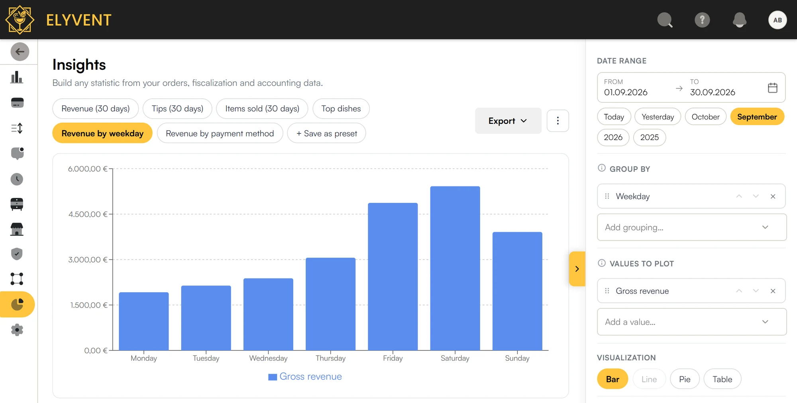Select Tips (30 days) preset
The width and height of the screenshot is (797, 403).
point(177,109)
